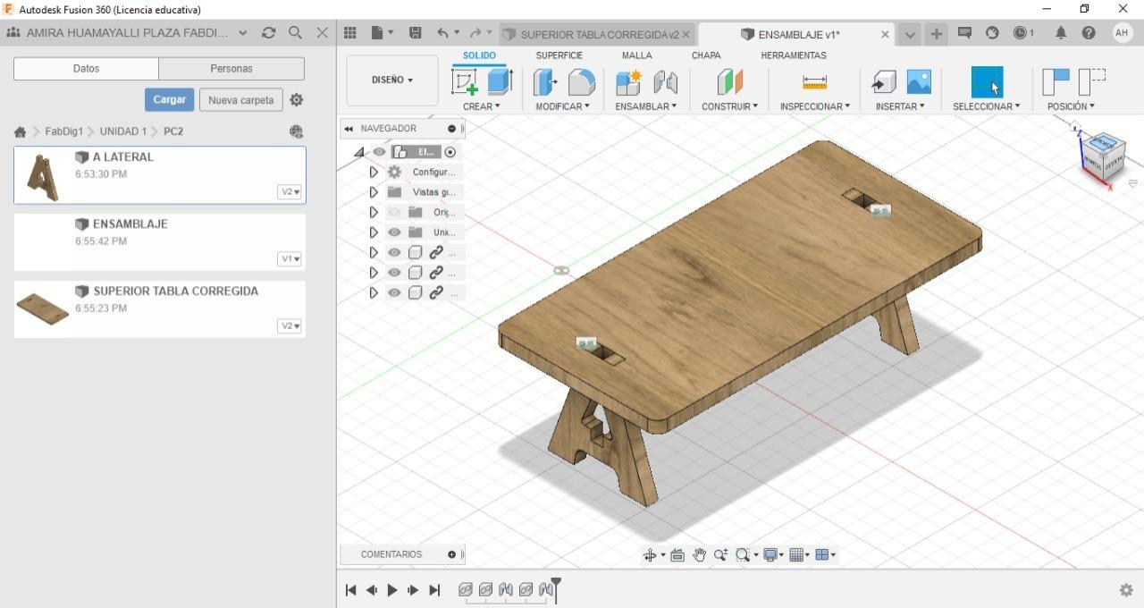Click the refresh icon in the data panel

tap(268, 33)
